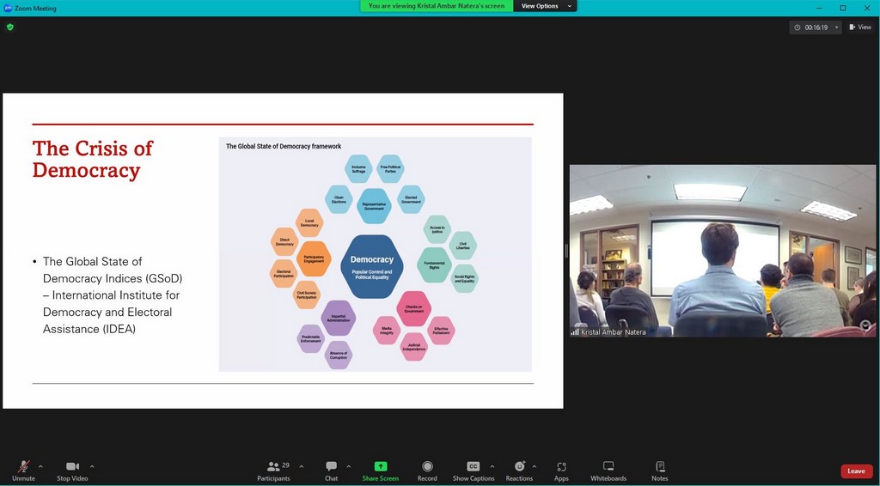This screenshot has height=486, width=880.
Task: Open the Reactions menu
Action: pos(518,470)
